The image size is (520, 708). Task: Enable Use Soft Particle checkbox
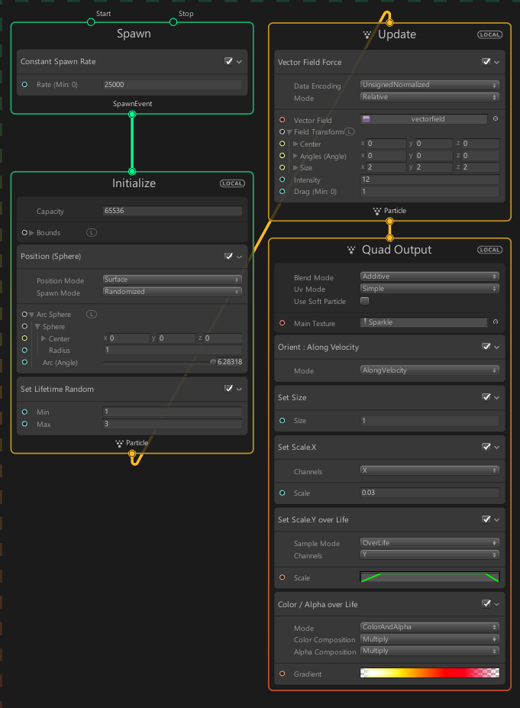(365, 301)
